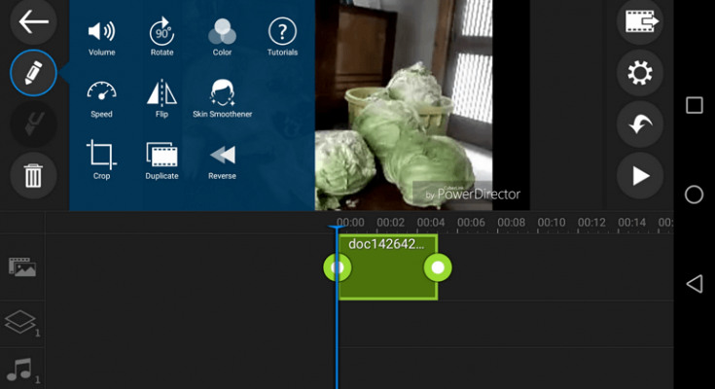Tap the back arrow button
The image size is (715, 389).
33,21
